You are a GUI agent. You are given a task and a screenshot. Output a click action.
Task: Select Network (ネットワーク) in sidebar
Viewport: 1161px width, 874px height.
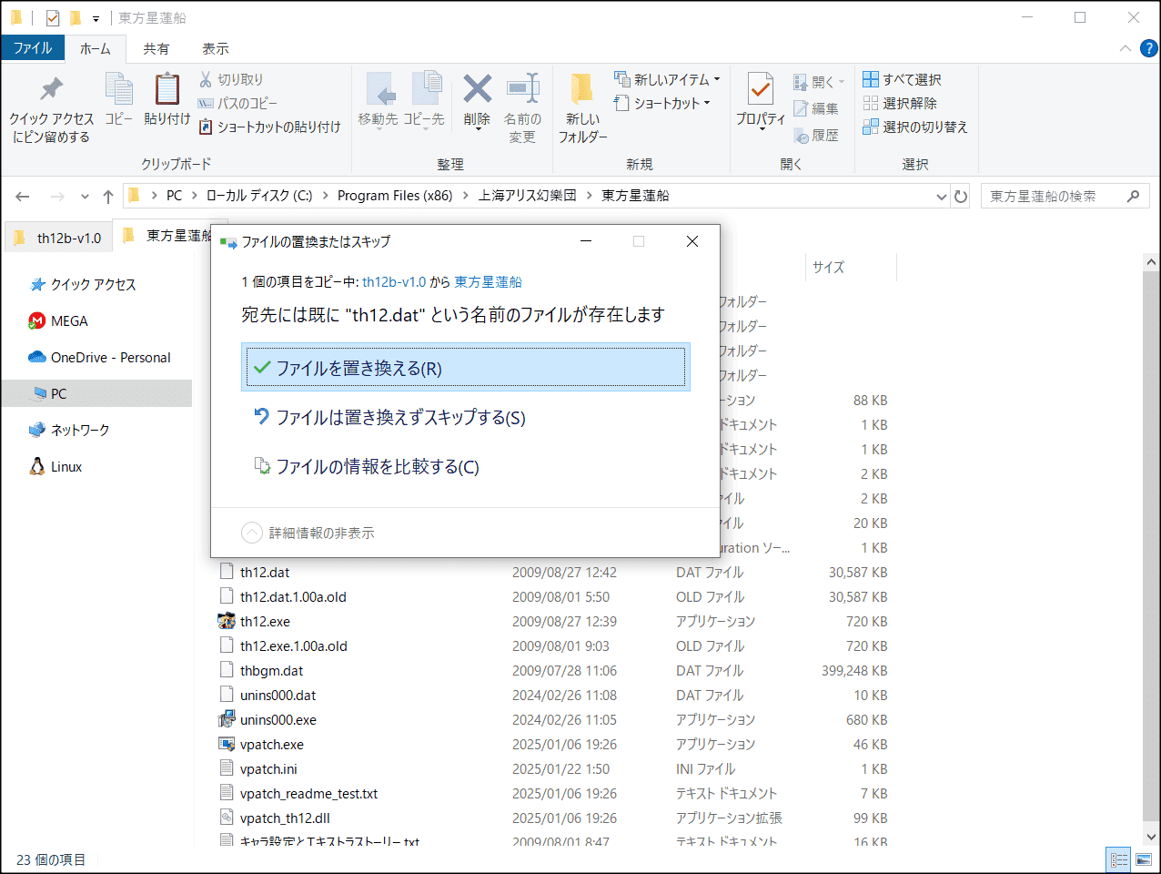(x=69, y=430)
